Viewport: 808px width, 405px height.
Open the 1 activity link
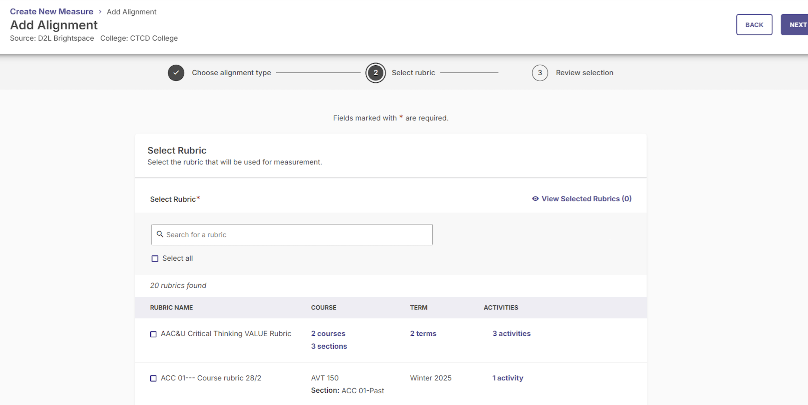pos(508,378)
